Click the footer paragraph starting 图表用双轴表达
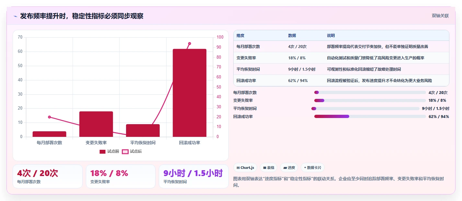Viewport: 462px width, 201px height. 338,182
